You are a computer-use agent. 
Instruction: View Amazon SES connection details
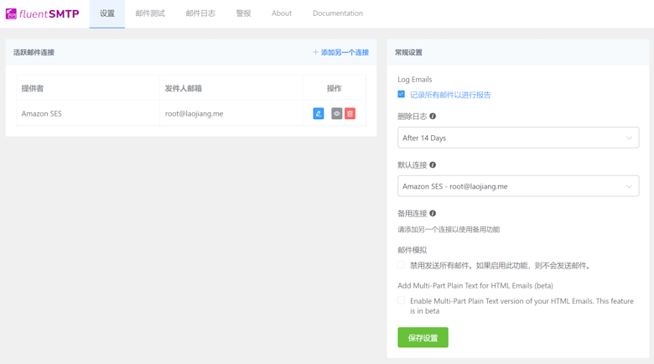[x=336, y=113]
